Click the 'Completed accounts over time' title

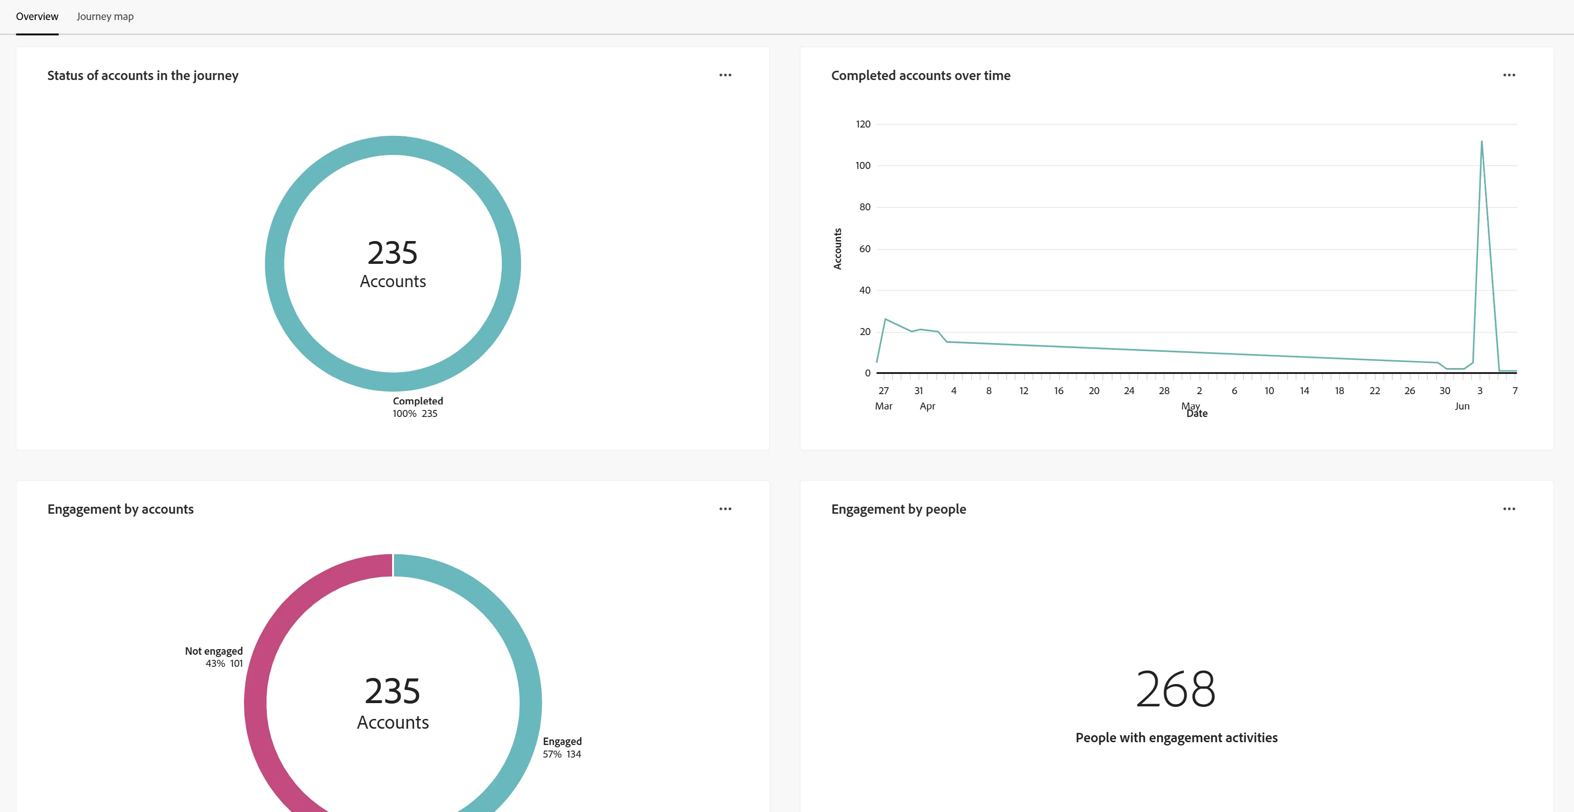pyautogui.click(x=921, y=76)
